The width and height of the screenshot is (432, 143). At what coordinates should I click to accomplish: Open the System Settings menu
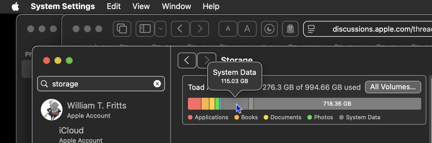[63, 6]
